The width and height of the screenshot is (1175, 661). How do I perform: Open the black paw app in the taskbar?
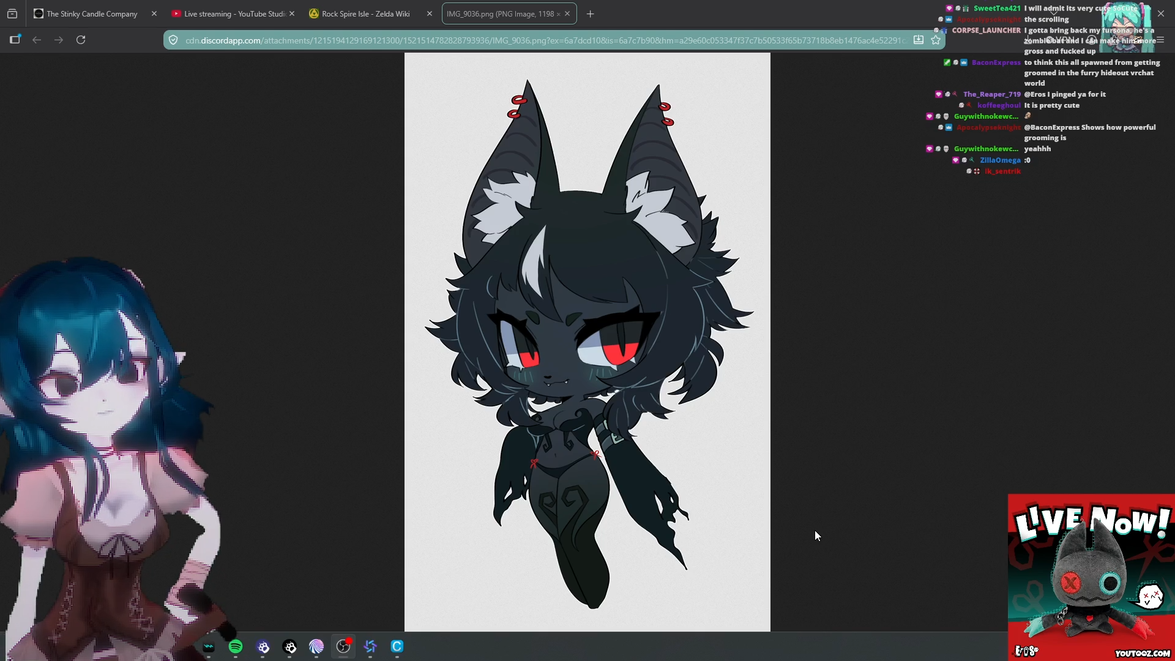point(290,646)
